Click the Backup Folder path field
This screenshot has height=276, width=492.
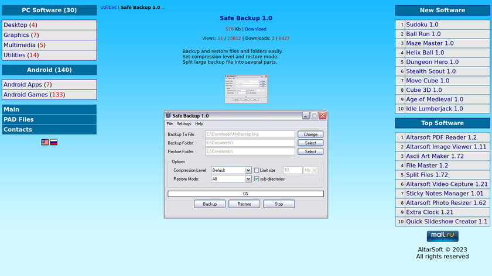point(250,143)
